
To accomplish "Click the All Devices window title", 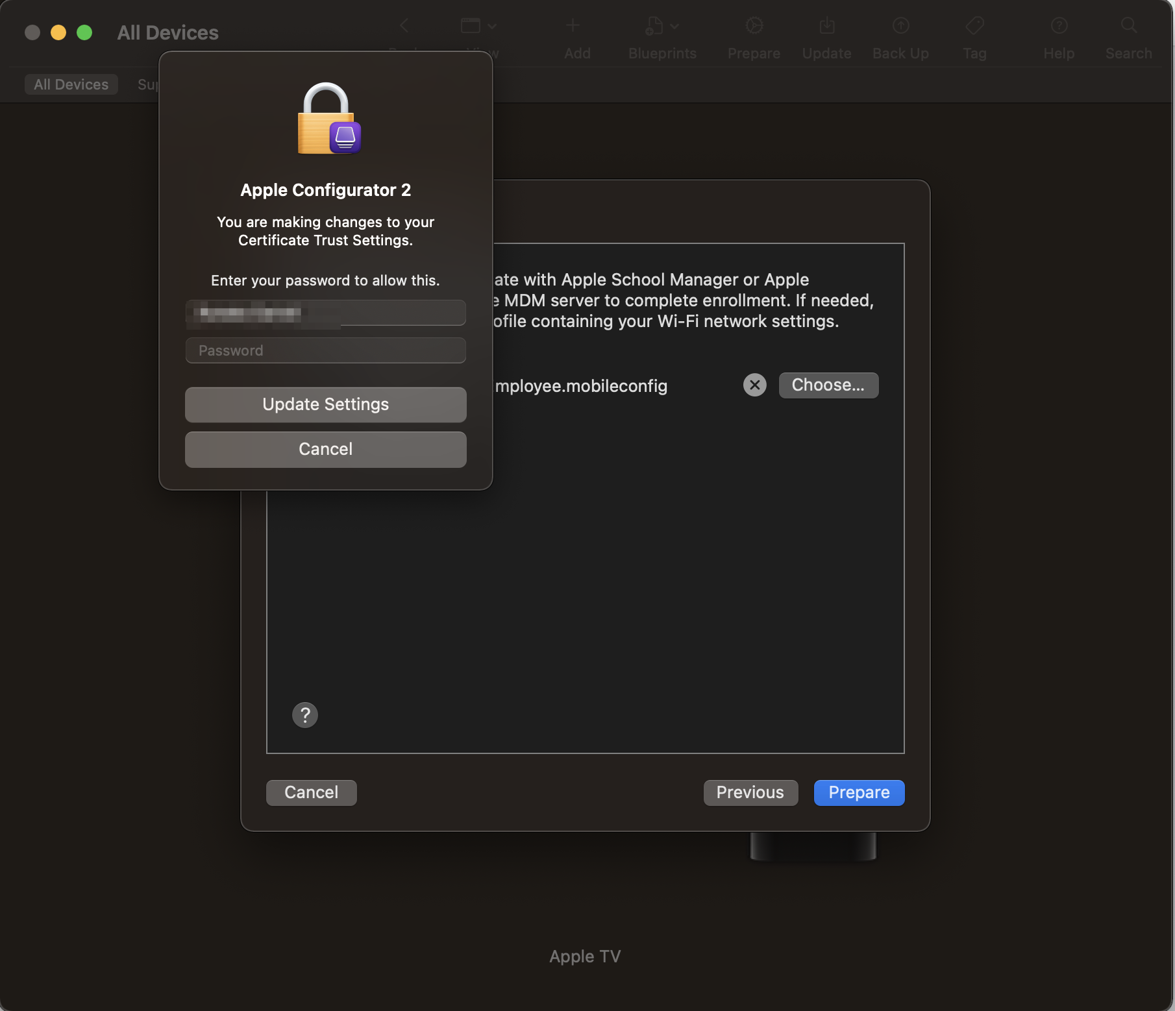I will 168,32.
